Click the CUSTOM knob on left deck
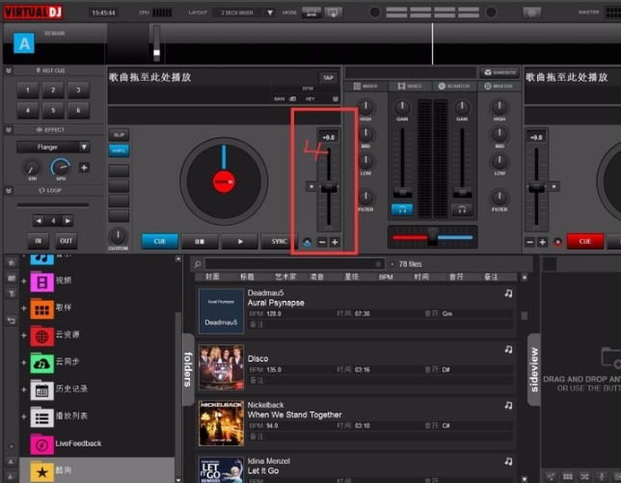This screenshot has height=483, width=621. tap(118, 236)
